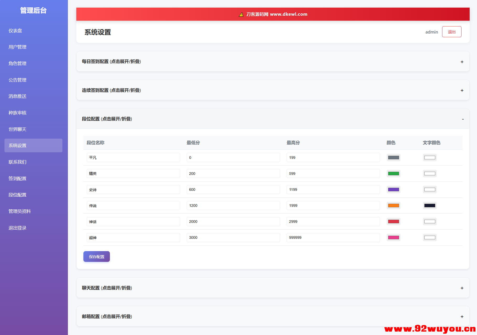The width and height of the screenshot is (477, 335).
Task: Click the 段位名称 input showing 平凡
Action: pyautogui.click(x=133, y=157)
